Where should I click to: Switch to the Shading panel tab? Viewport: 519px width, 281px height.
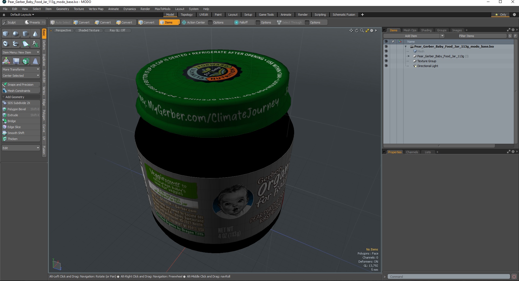[426, 30]
